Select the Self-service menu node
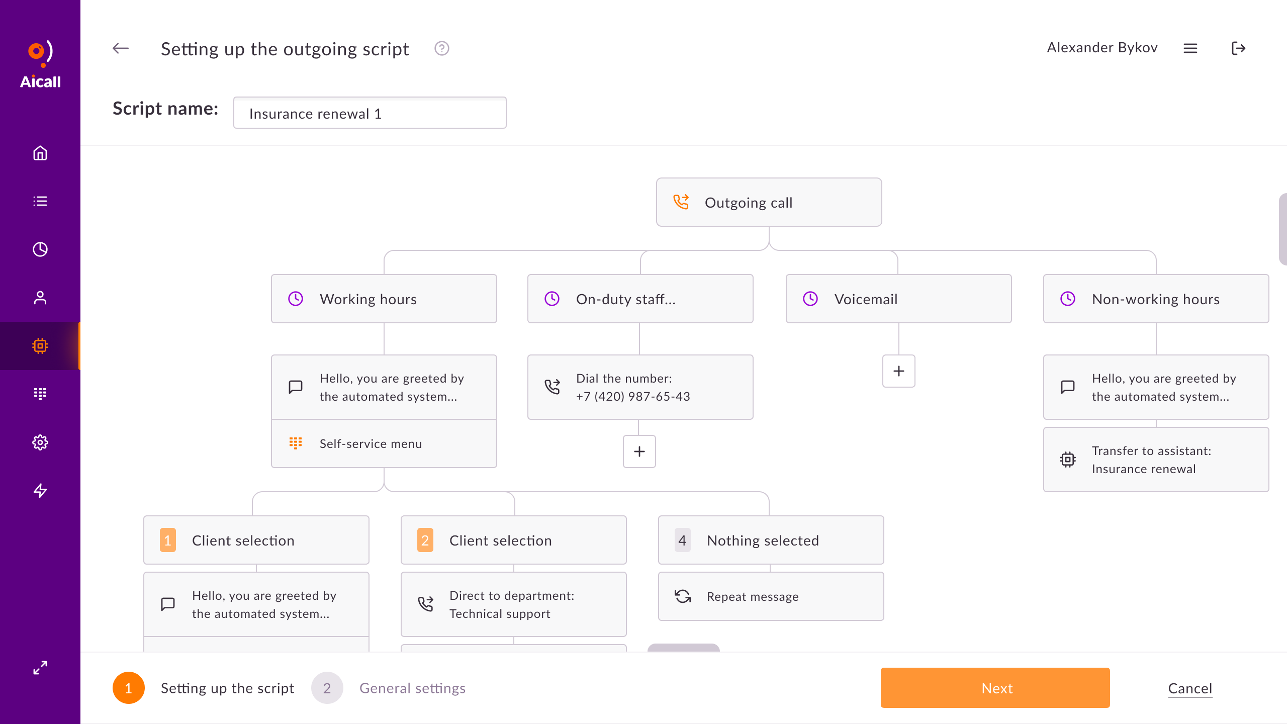The height and width of the screenshot is (724, 1287). [384, 443]
